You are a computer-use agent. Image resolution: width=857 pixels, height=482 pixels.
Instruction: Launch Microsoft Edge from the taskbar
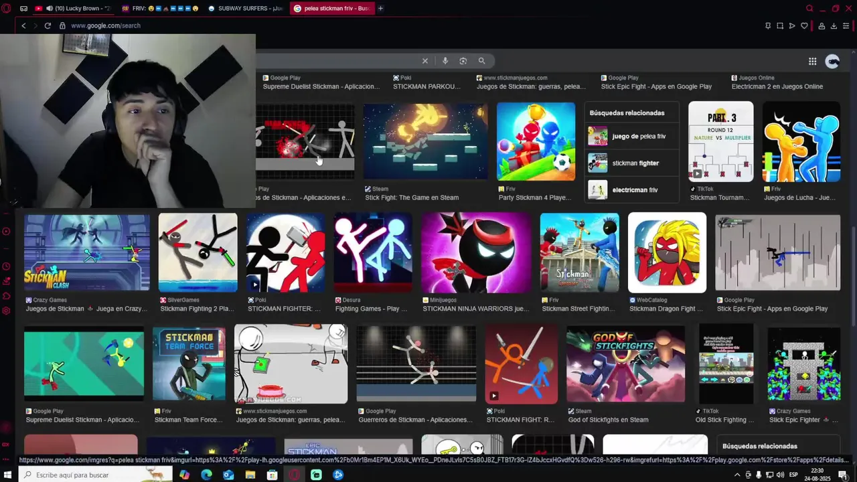click(x=206, y=475)
